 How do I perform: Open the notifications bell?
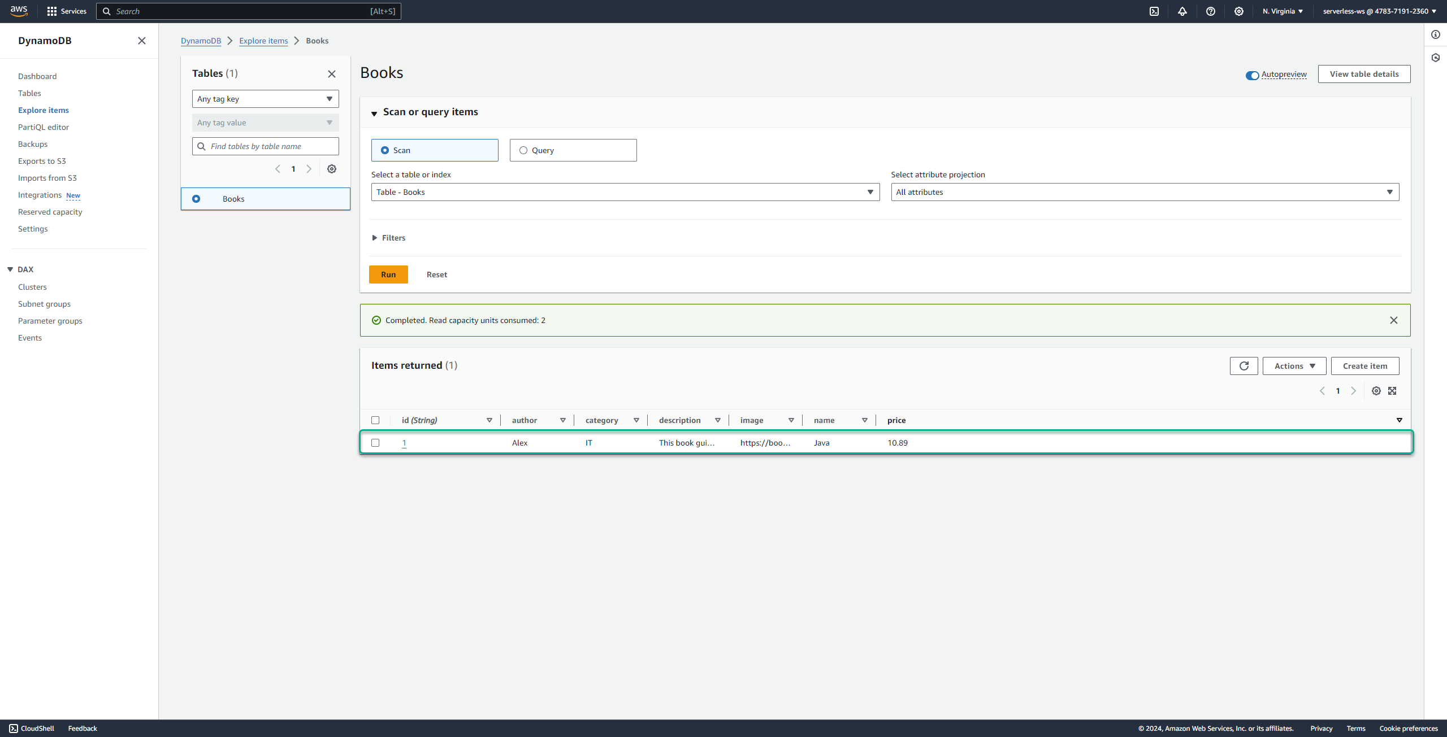pyautogui.click(x=1182, y=11)
